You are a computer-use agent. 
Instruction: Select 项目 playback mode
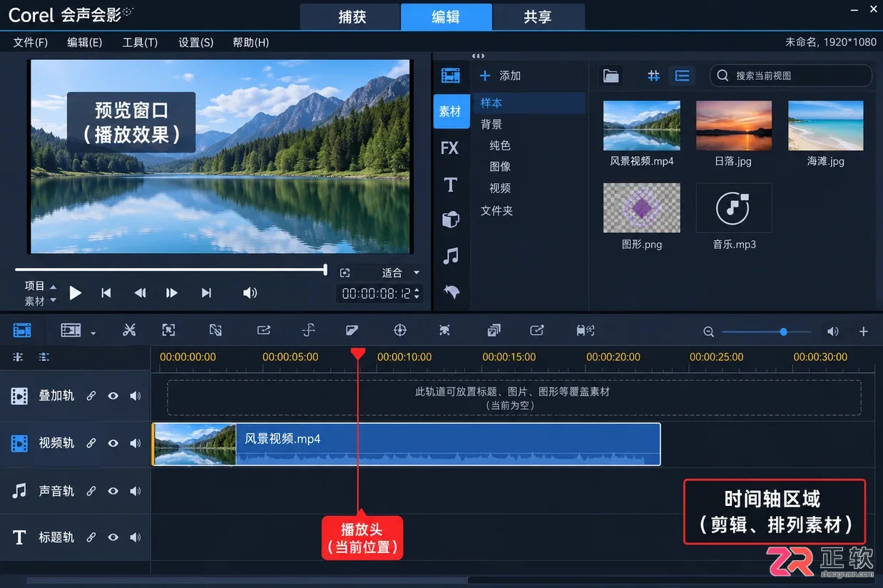click(x=35, y=286)
